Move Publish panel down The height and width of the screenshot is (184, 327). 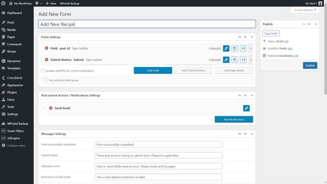click(309, 24)
